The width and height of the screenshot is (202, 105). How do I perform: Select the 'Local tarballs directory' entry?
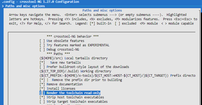point(73,58)
